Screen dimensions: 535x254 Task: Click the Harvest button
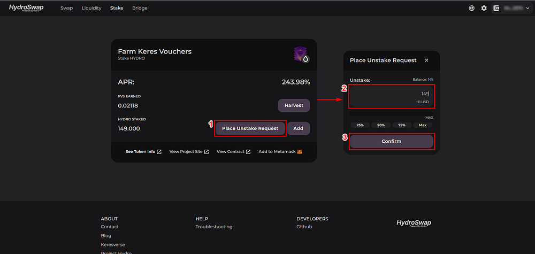pos(294,106)
